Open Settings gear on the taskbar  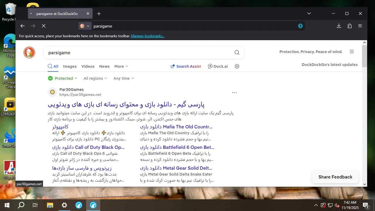pos(64,205)
